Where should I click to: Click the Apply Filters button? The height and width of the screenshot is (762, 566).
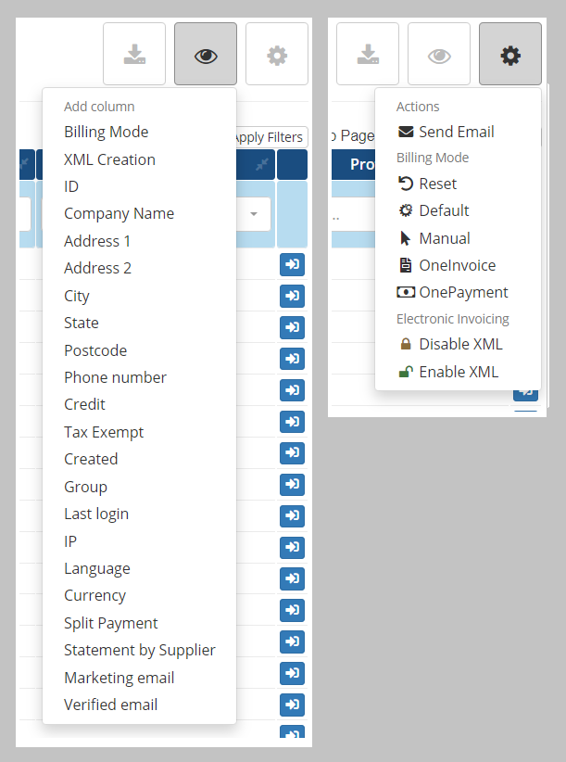pos(270,137)
